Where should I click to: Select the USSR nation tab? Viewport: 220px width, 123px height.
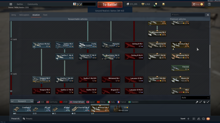pyautogui.click(x=64, y=102)
